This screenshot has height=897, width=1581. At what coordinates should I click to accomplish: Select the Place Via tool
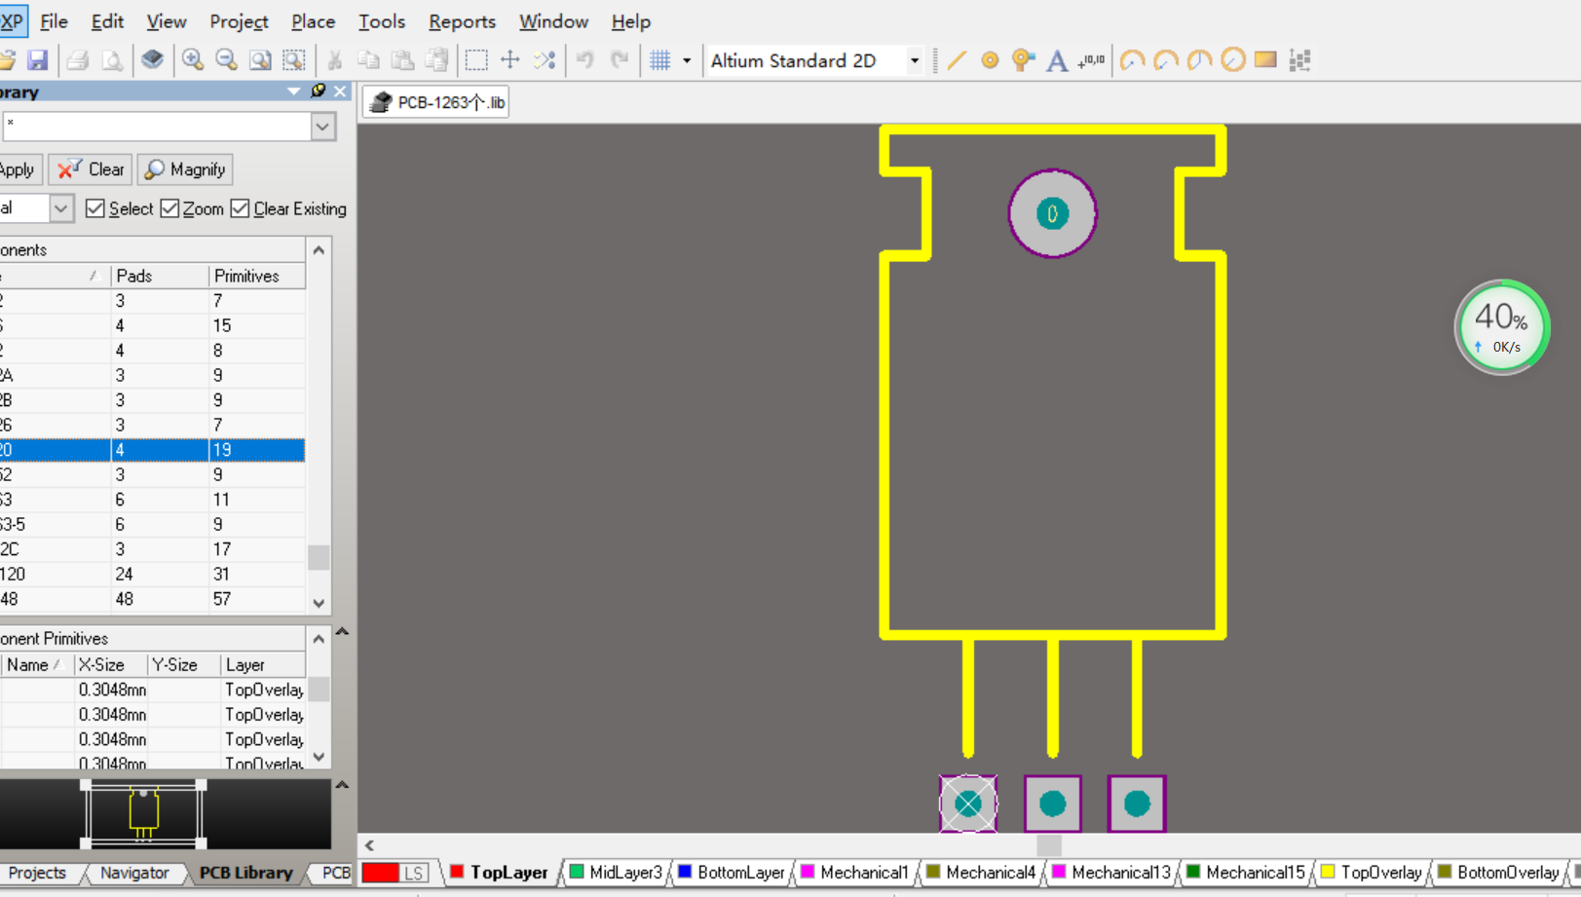[x=1023, y=60]
